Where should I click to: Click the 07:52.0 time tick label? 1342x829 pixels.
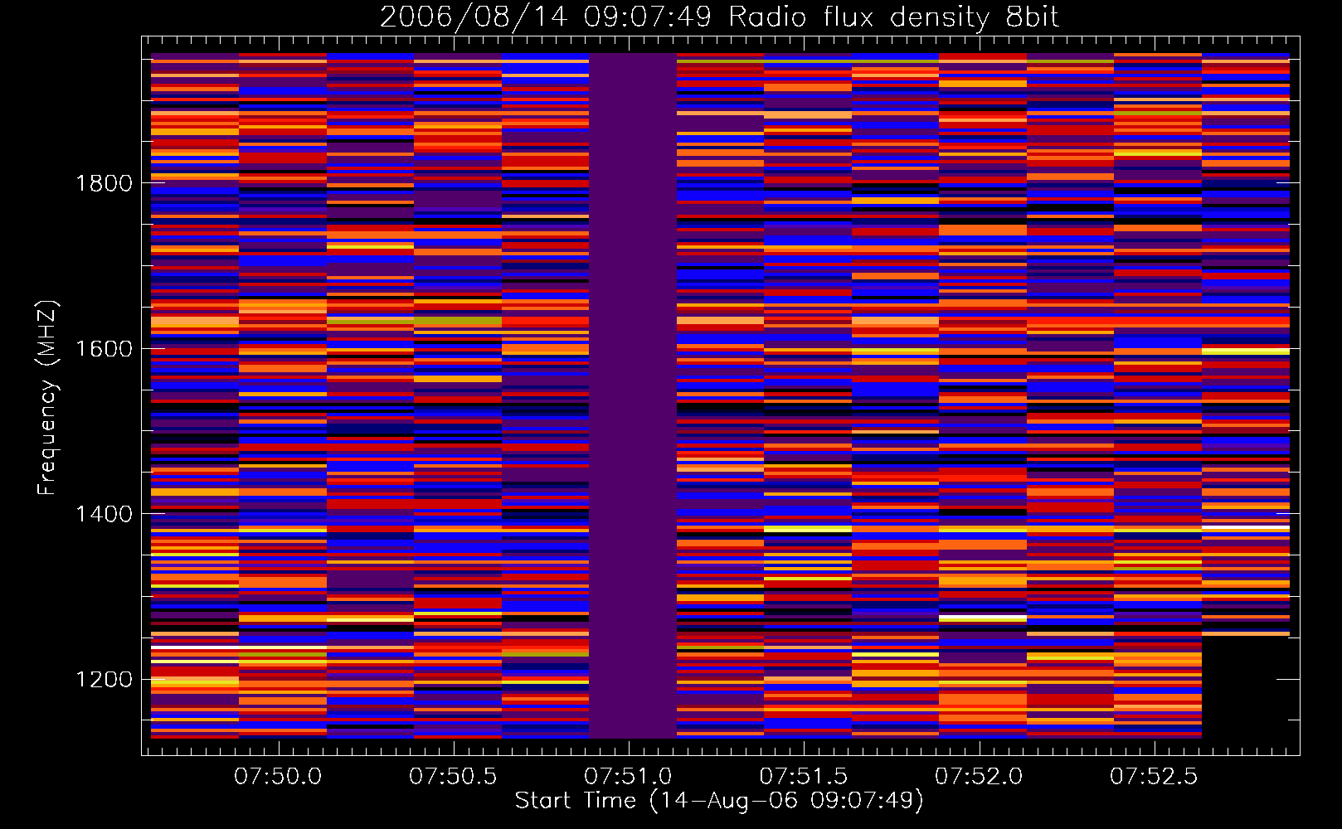[x=979, y=777]
